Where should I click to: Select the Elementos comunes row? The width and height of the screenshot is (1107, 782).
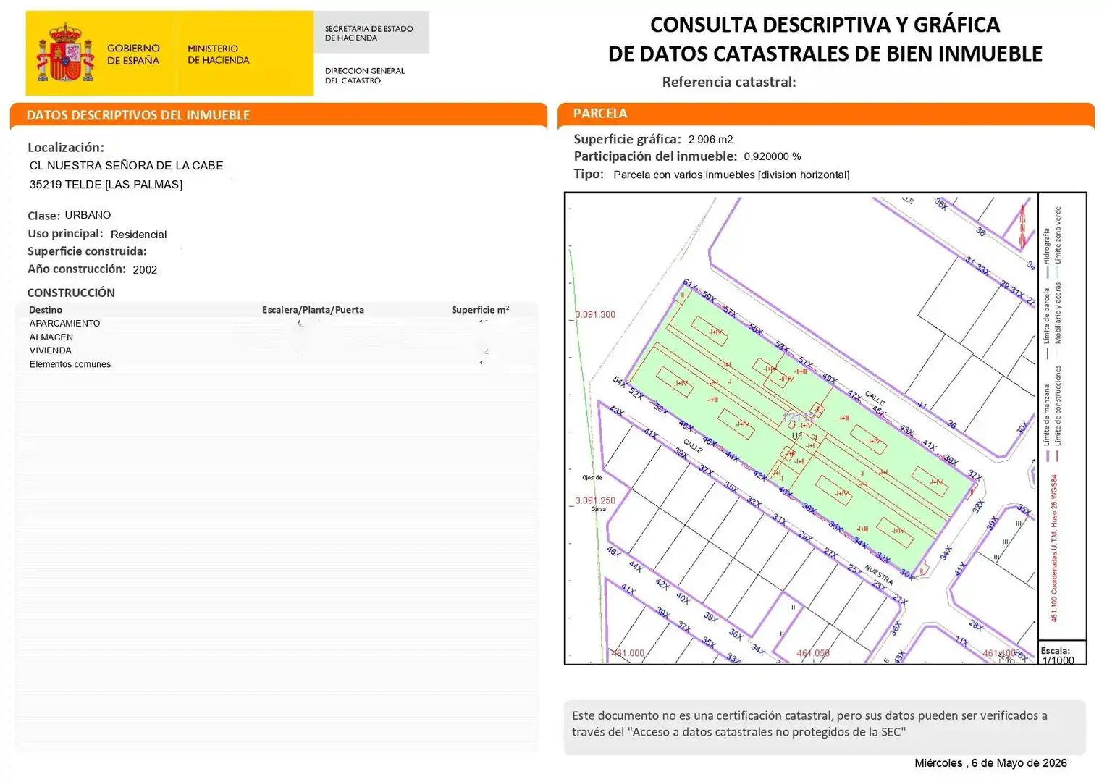(277, 364)
